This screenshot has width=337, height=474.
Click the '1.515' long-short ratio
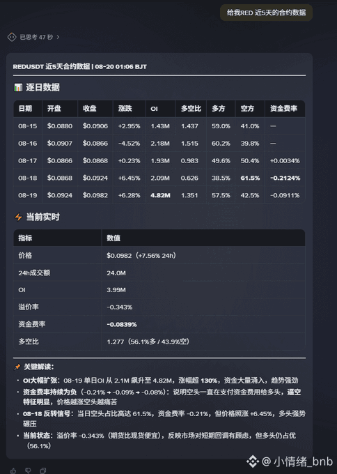click(x=189, y=144)
